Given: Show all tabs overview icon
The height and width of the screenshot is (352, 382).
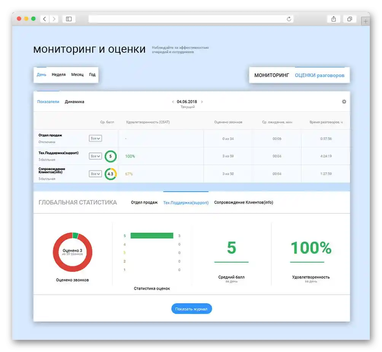Looking at the screenshot, I should pyautogui.click(x=350, y=19).
